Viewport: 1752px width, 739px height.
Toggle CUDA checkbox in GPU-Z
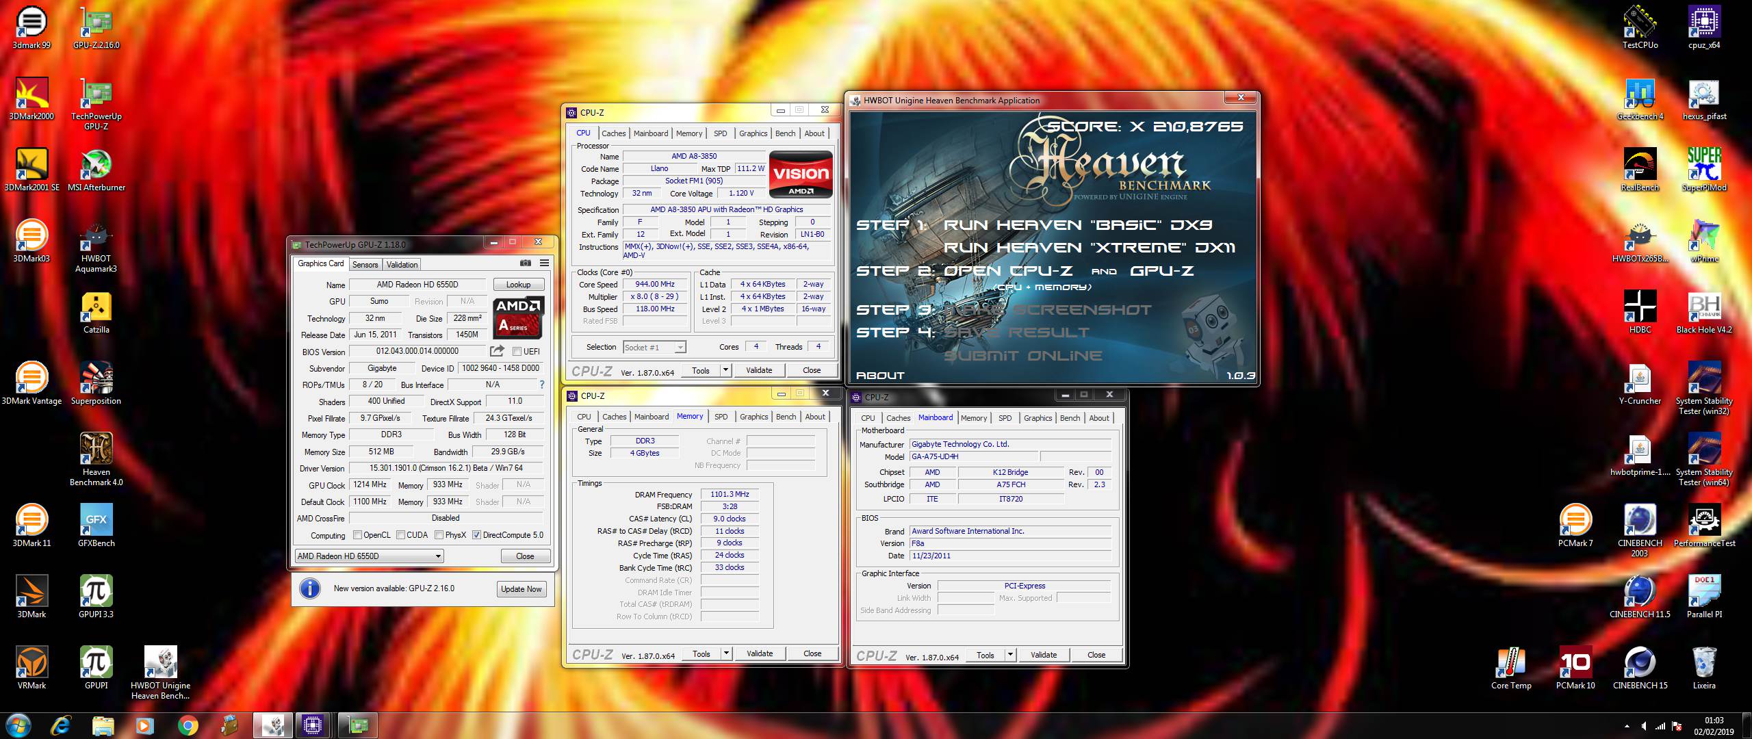(x=400, y=535)
